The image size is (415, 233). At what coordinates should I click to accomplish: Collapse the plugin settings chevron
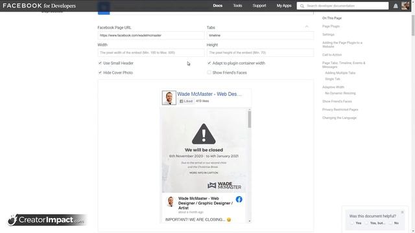307,27
